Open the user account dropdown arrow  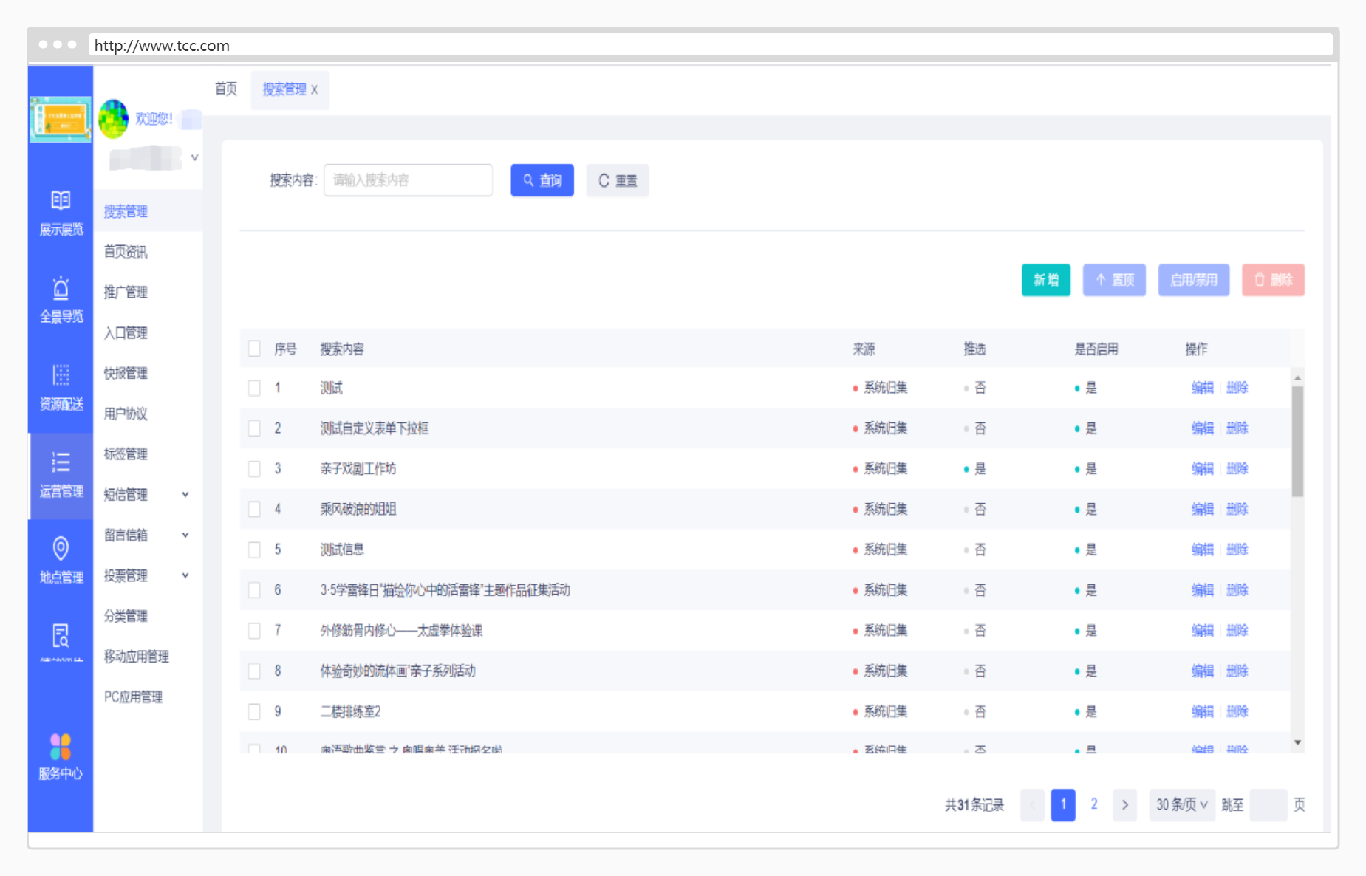194,157
